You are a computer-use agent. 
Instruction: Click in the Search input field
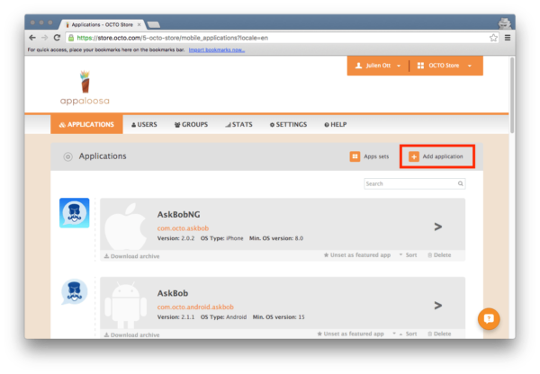[415, 183]
